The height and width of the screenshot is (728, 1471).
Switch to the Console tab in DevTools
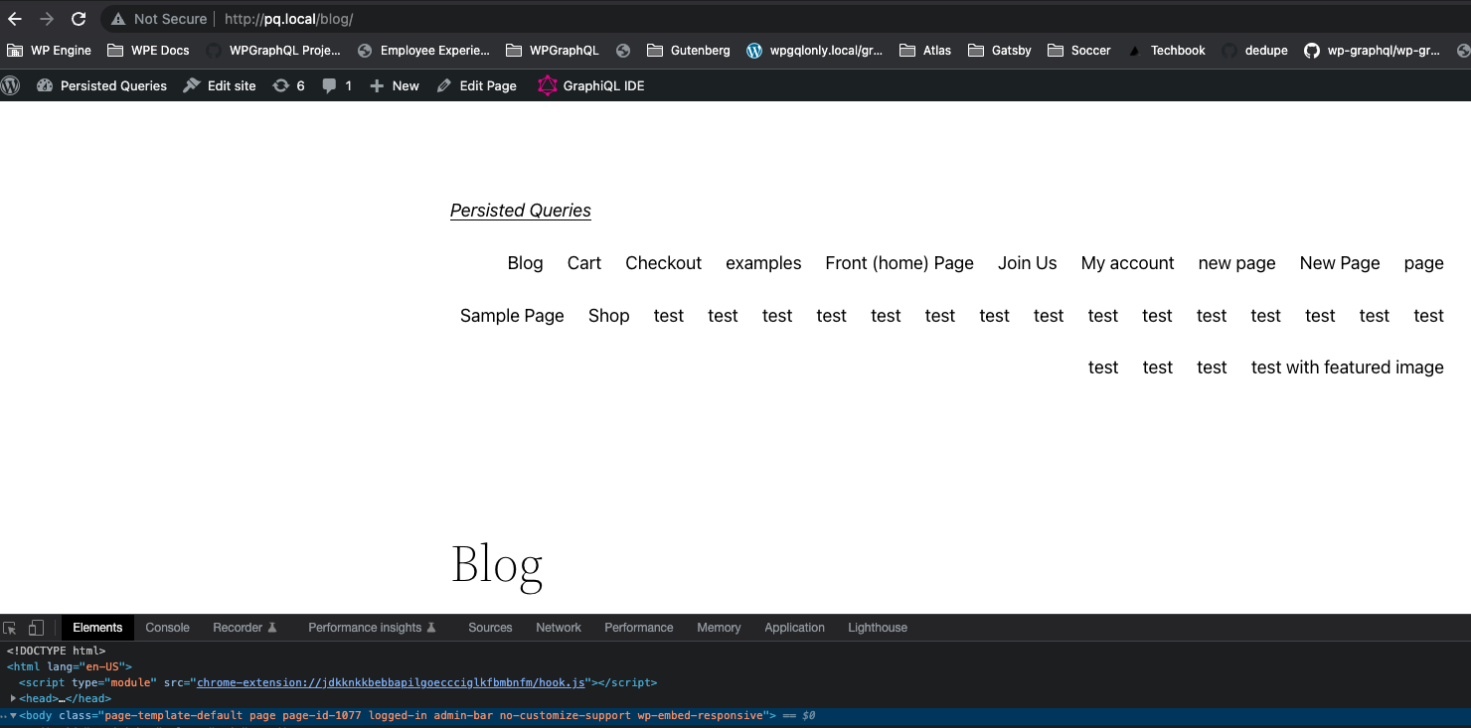pyautogui.click(x=167, y=627)
